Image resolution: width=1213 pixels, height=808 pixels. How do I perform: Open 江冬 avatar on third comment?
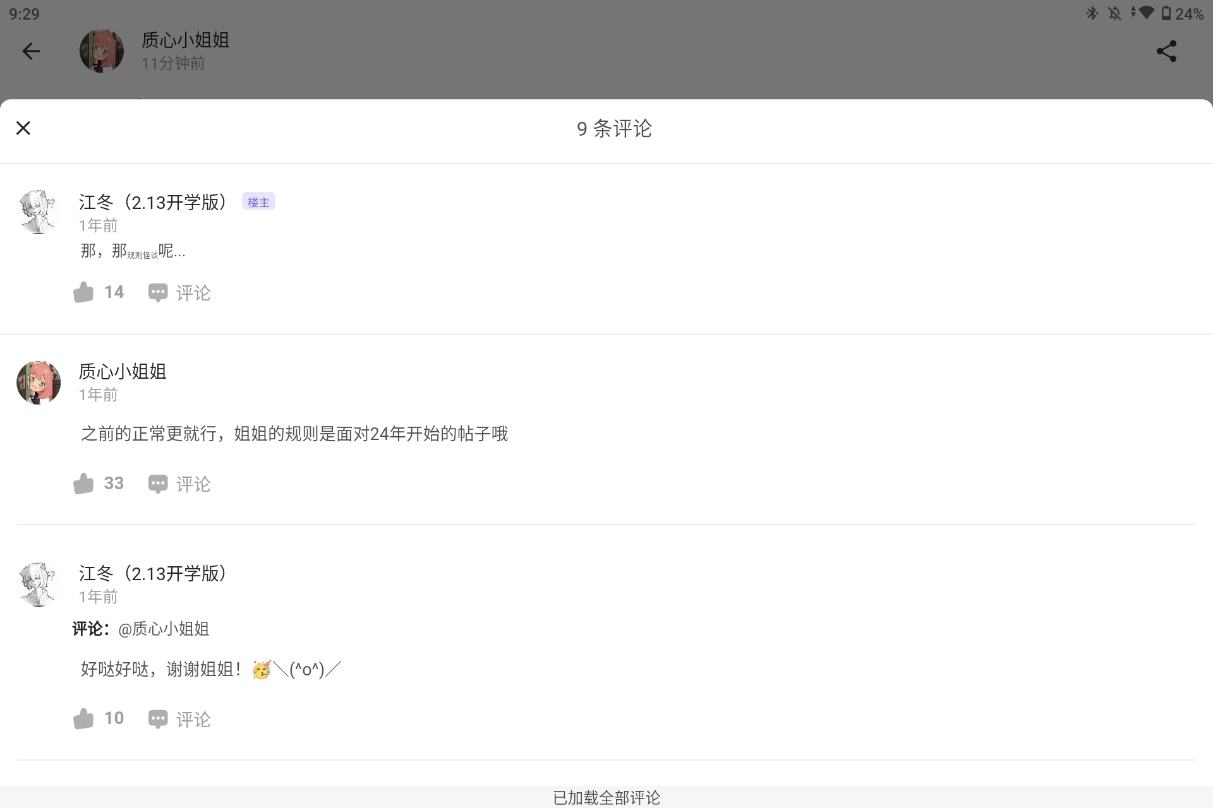pos(39,585)
